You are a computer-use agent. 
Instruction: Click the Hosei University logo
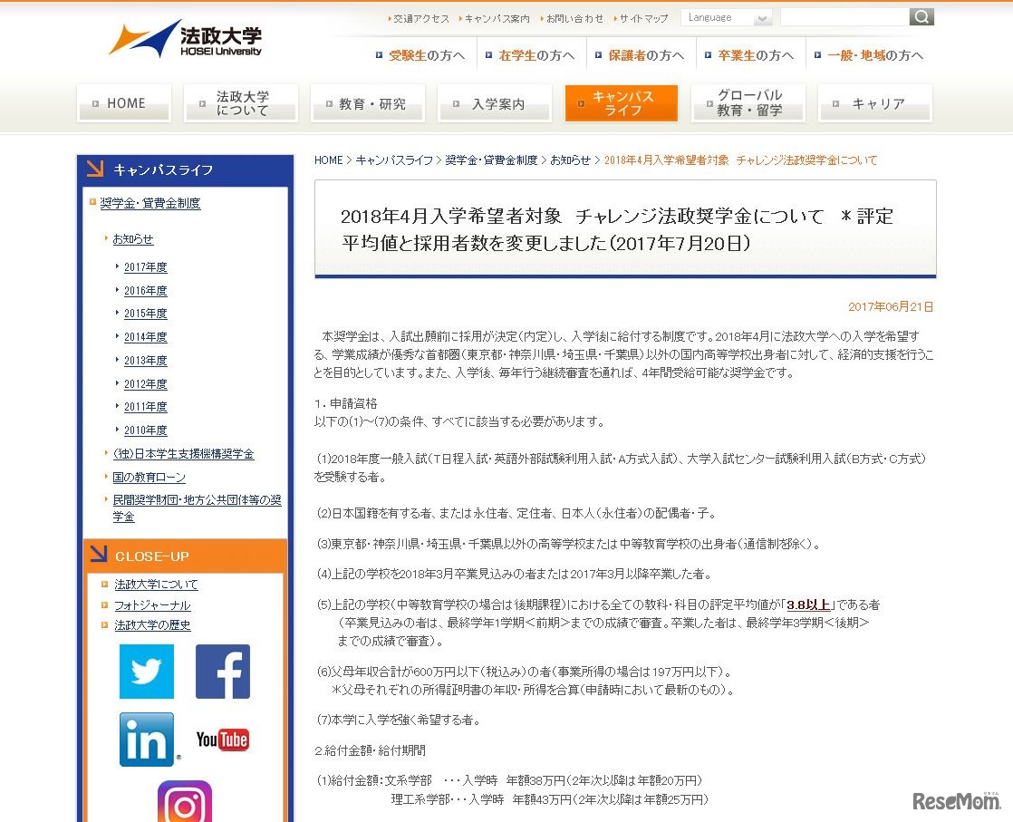(x=186, y=39)
